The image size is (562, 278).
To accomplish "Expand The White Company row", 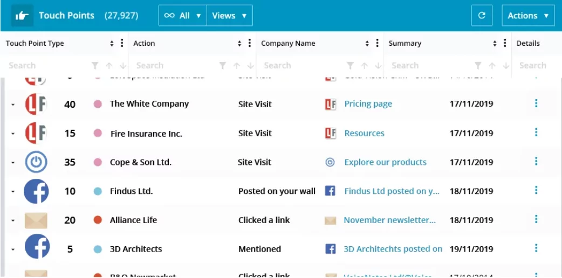I will 13,105.
